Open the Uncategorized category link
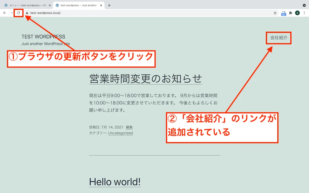This screenshot has height=193, width=309. (120, 133)
